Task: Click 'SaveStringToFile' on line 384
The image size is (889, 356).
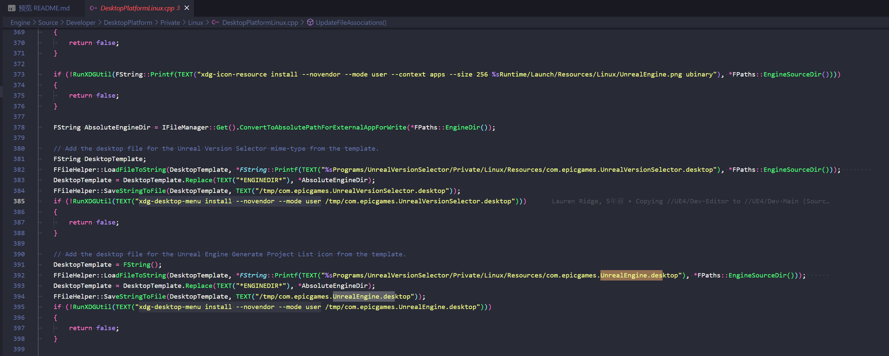Action: [x=135, y=191]
